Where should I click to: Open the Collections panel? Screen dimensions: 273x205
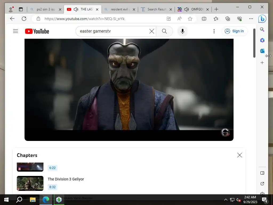(x=228, y=19)
